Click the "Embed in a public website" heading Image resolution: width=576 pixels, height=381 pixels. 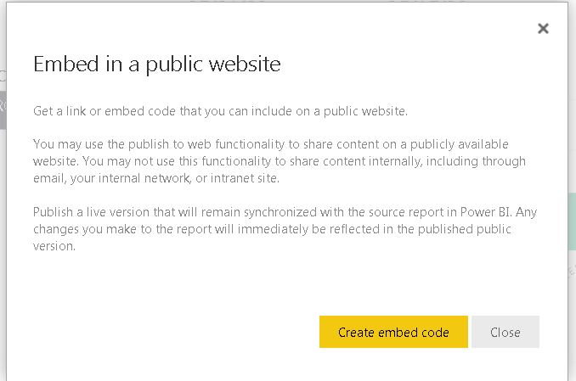coord(157,64)
